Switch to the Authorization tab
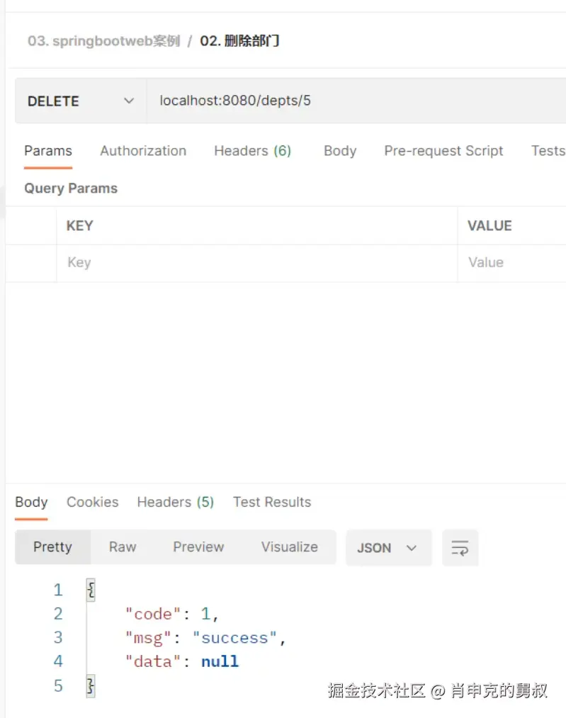Image resolution: width=566 pixels, height=718 pixels. point(143,151)
